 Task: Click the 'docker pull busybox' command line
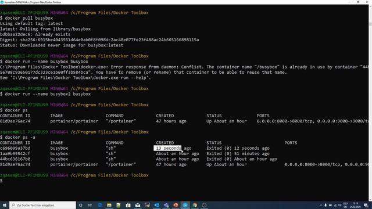point(26,18)
